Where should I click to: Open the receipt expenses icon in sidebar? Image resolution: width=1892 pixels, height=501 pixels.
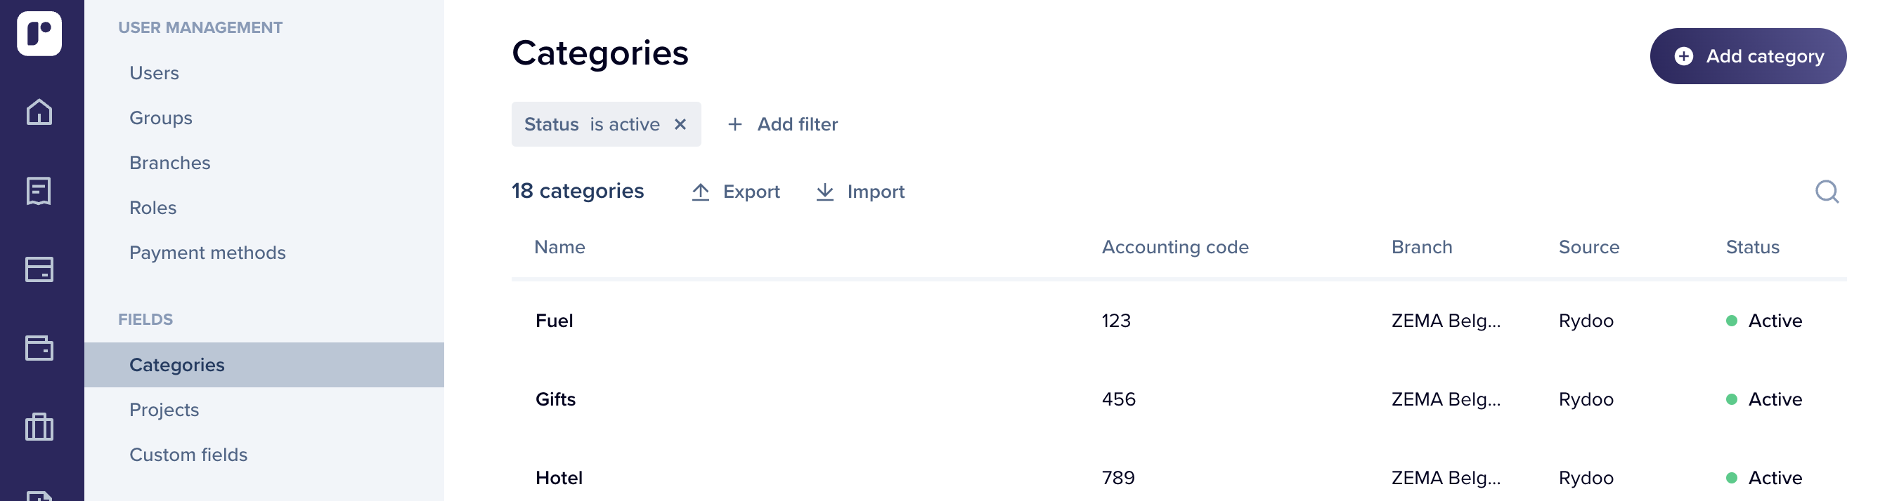[x=39, y=191]
